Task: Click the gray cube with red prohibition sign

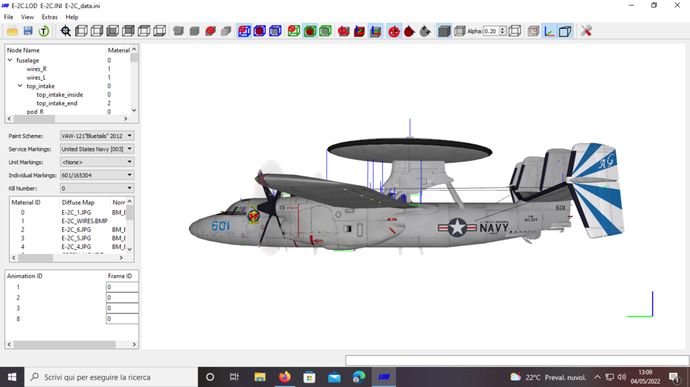Action: coord(210,31)
